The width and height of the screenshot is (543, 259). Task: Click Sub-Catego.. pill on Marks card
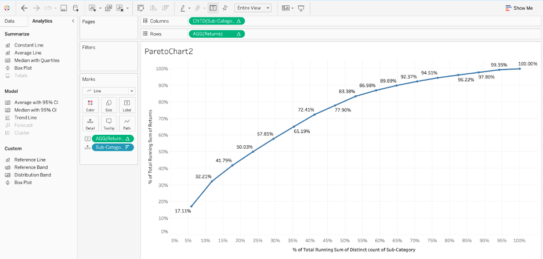113,148
